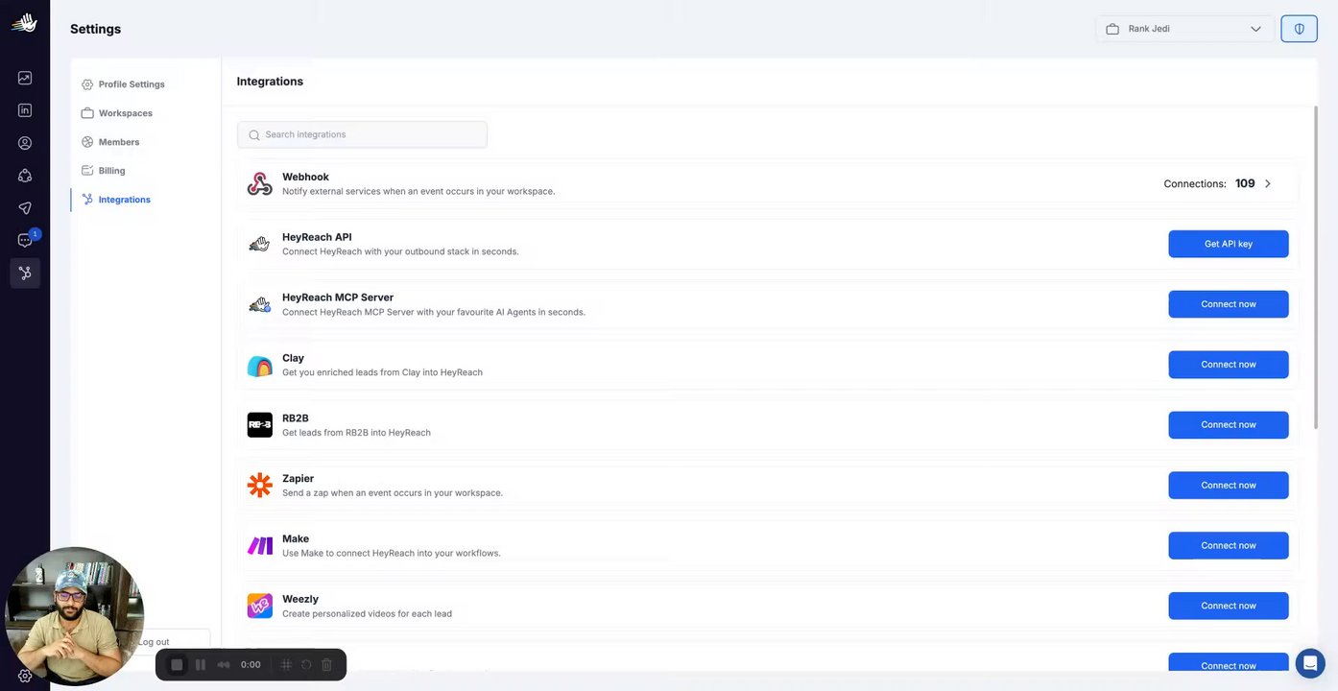The height and width of the screenshot is (691, 1338).
Task: Open the LinkedIn accounts sidebar icon
Action: click(x=25, y=110)
